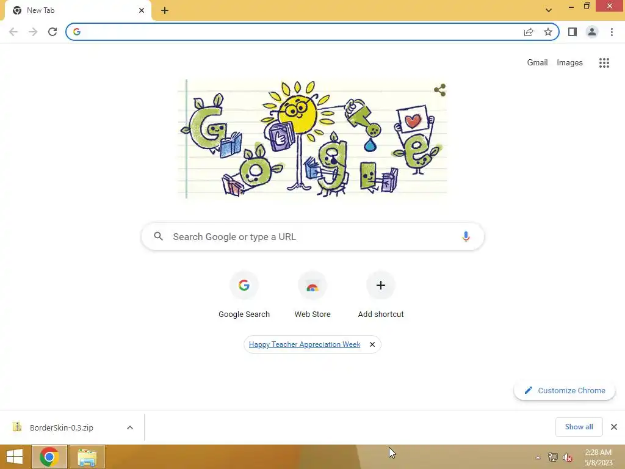This screenshot has width=625, height=469.
Task: Open the taskbar clock showing 2:28 AM
Action: (x=598, y=457)
